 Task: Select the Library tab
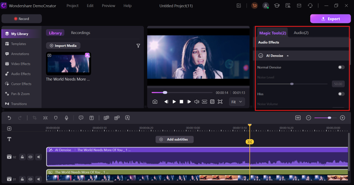click(x=55, y=33)
